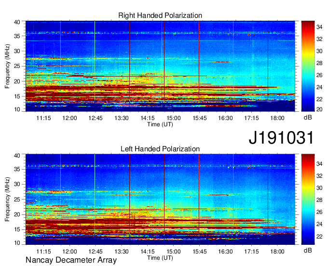The height and width of the screenshot is (266, 328).
Task: Click 12:45 time tick on Right Handed plot
Action: click(96, 118)
